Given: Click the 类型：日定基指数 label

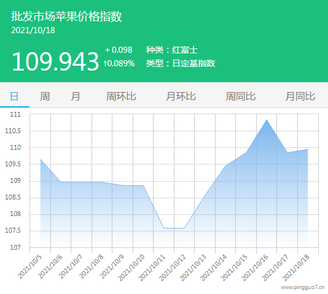Looking at the screenshot, I should (181, 63).
